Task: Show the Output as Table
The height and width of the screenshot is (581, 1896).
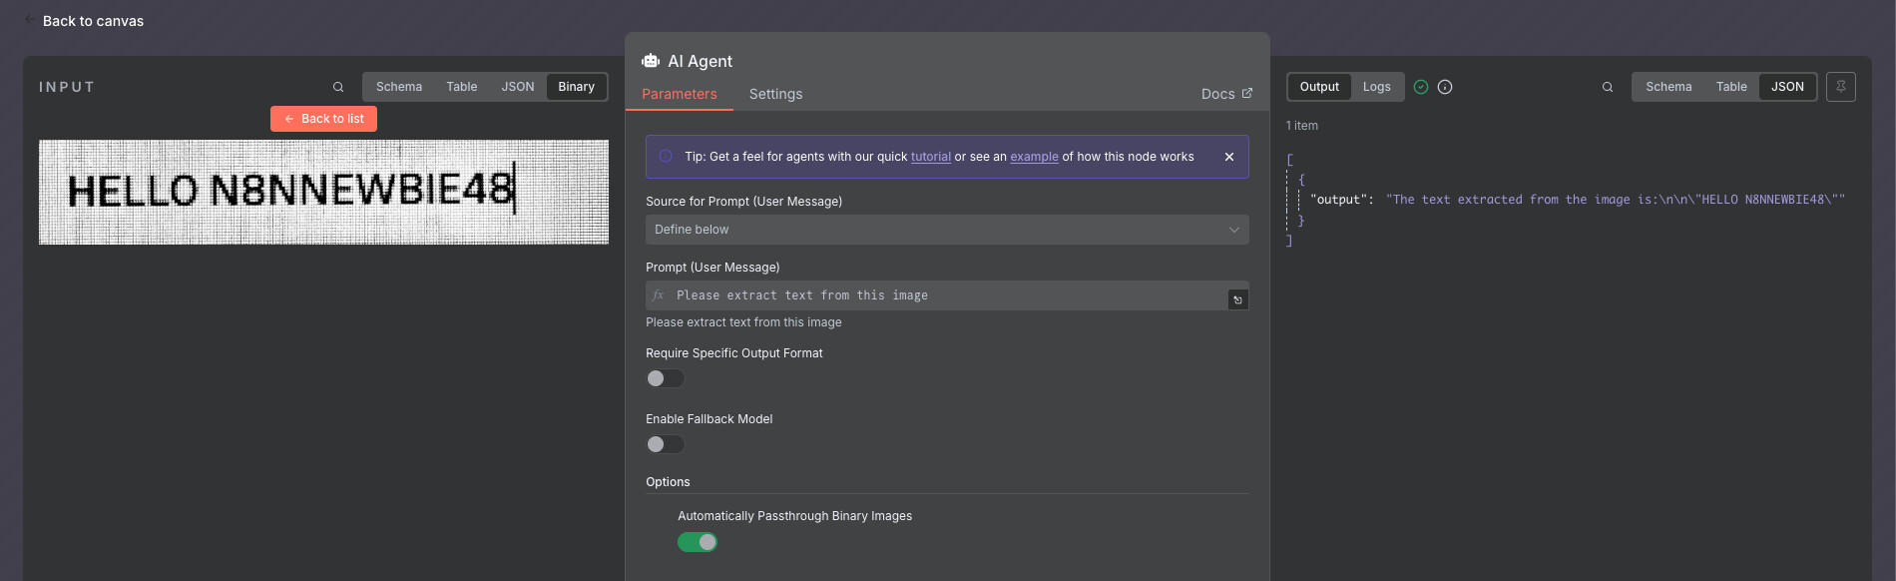Action: pos(1731,87)
